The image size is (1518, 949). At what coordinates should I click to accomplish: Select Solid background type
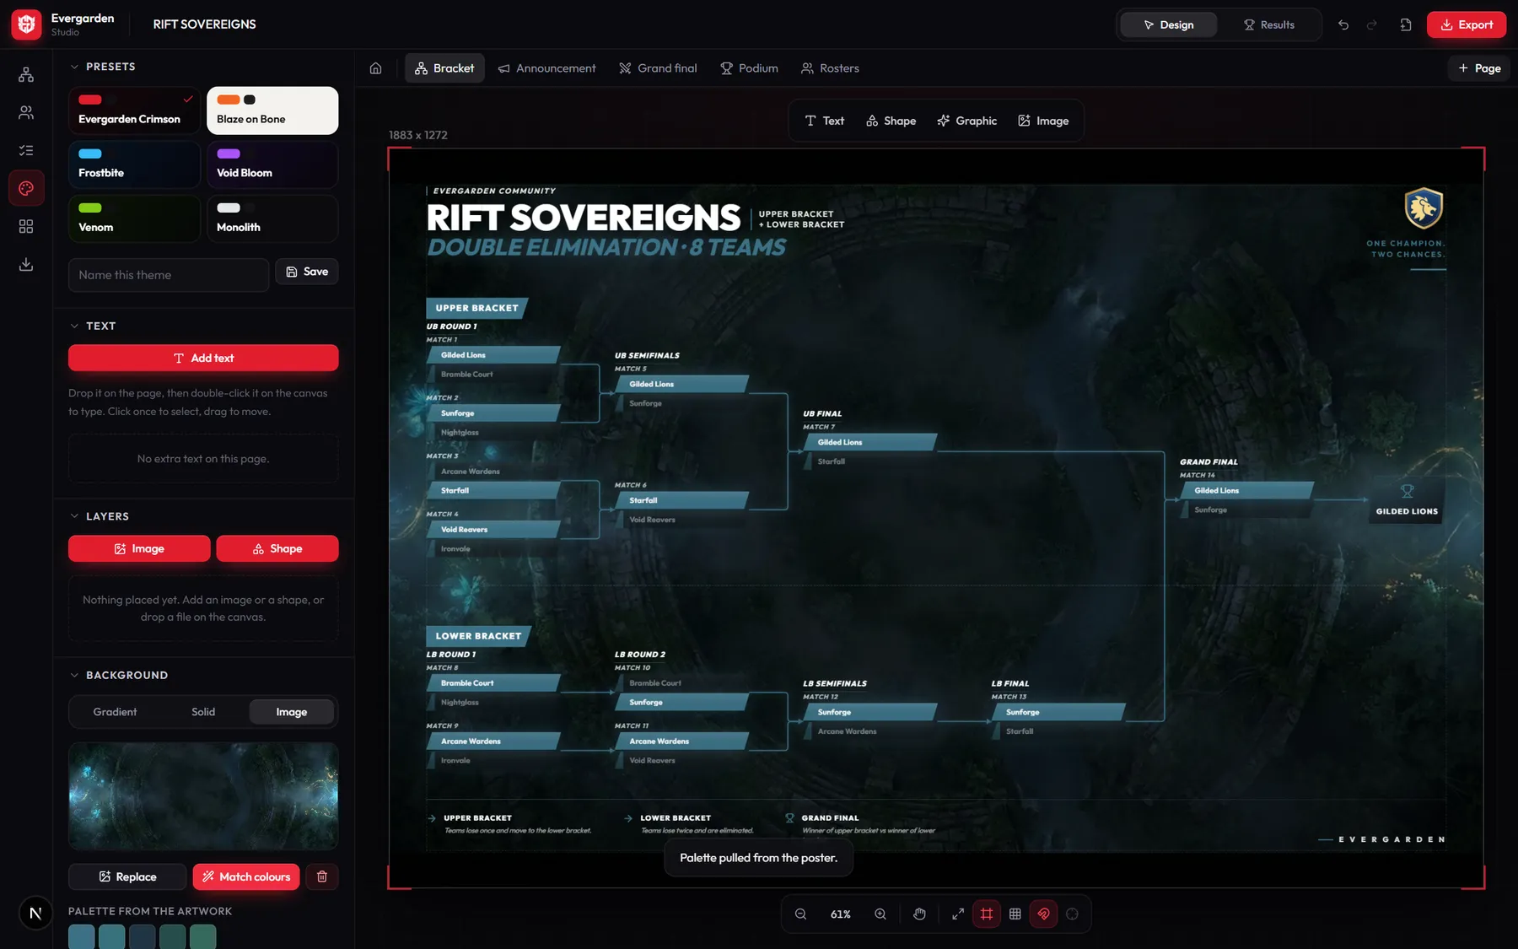(x=203, y=712)
